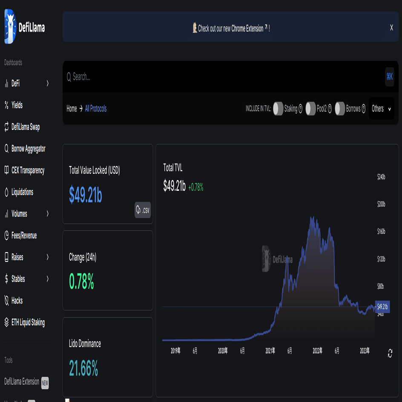Click the DeFi bar chart icon
402x402 pixels.
6,83
